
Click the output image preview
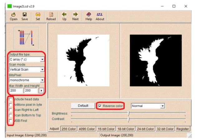[x=156, y=60]
